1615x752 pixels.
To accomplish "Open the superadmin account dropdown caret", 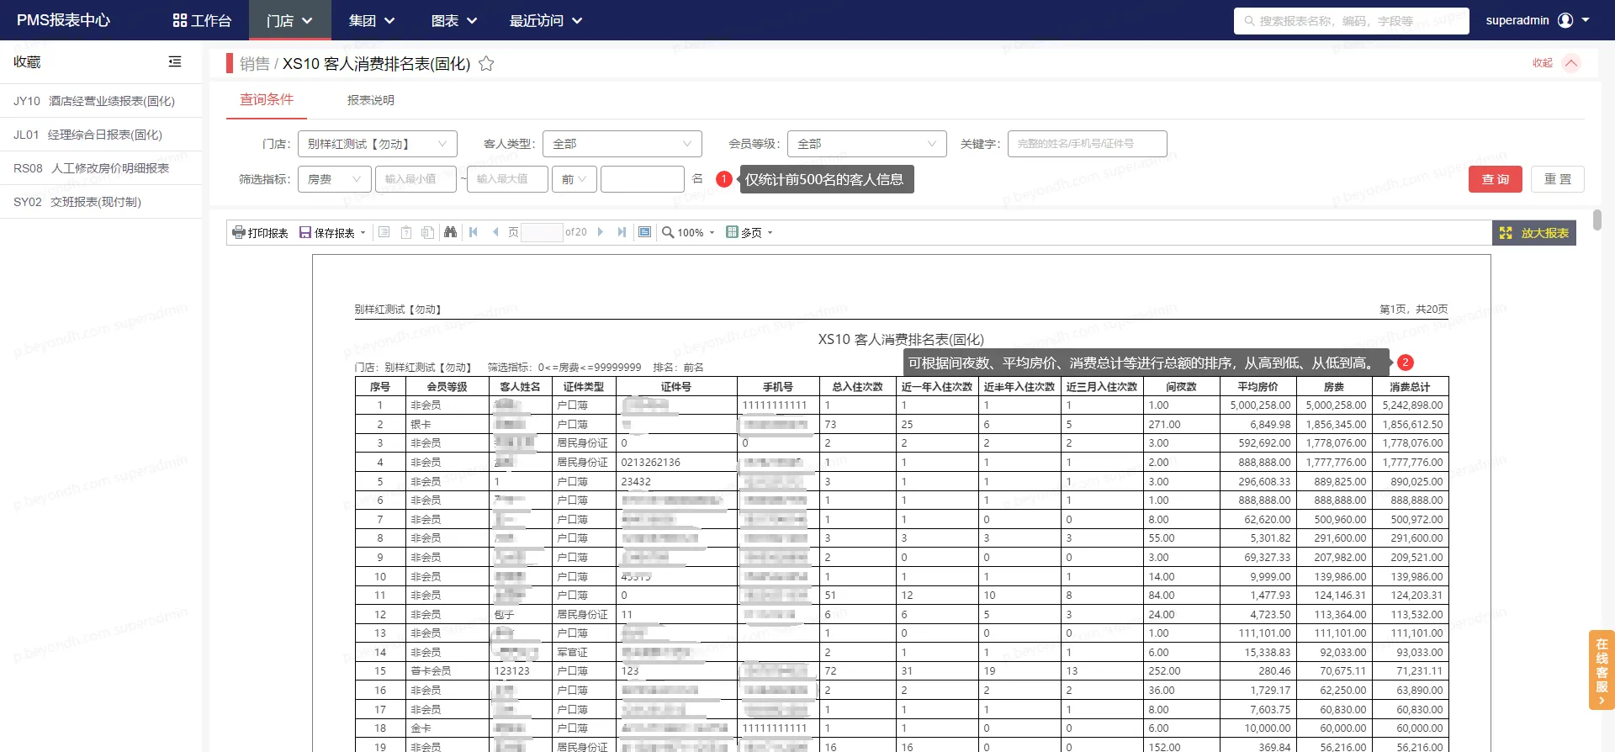I will (1586, 20).
